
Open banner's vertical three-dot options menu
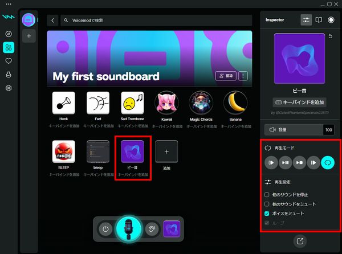coord(243,76)
